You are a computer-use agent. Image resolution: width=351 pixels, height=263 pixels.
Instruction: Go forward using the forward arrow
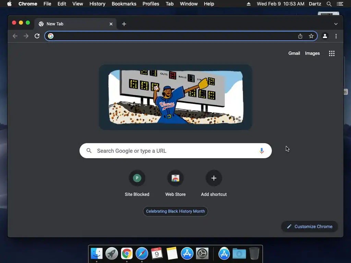26,36
